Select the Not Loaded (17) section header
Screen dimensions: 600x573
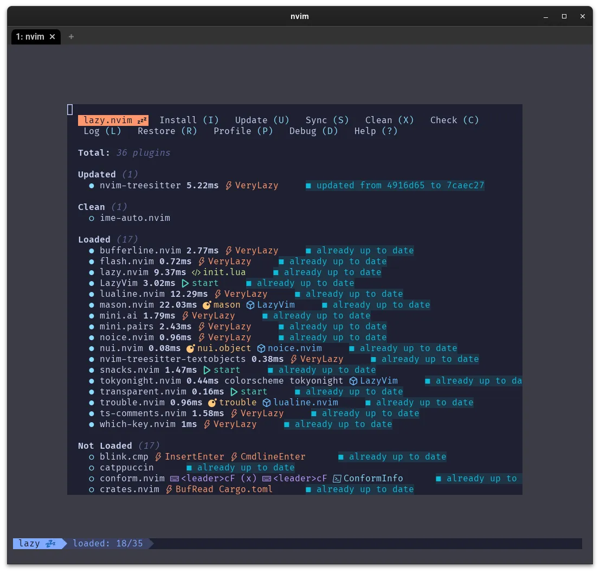(119, 446)
